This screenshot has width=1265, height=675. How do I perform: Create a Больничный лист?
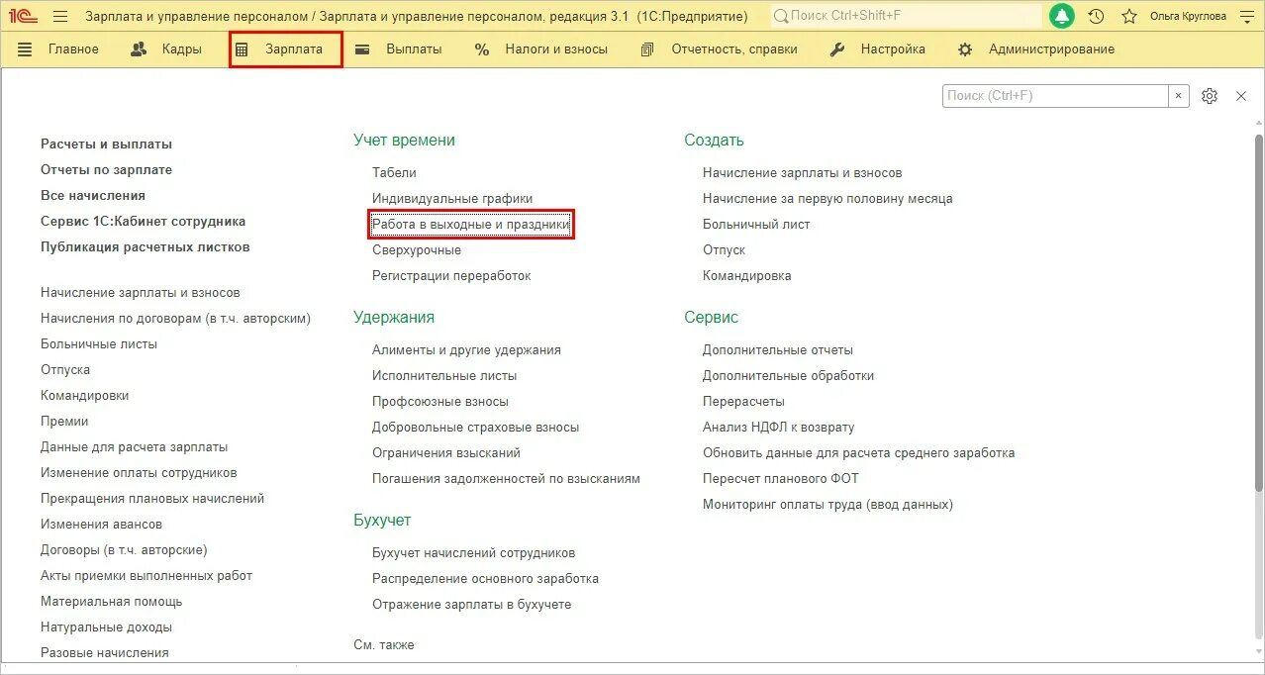[756, 225]
